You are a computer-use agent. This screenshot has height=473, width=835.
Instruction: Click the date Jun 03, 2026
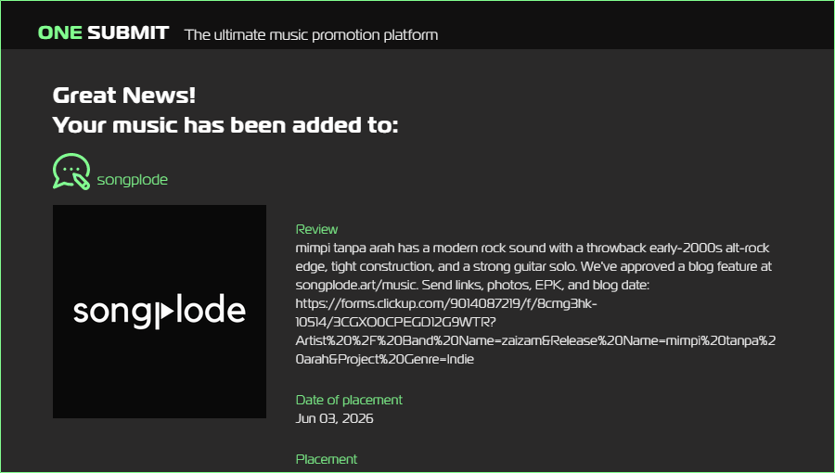click(x=334, y=418)
